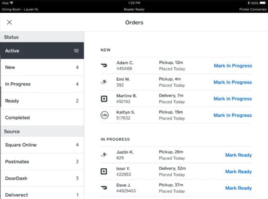This screenshot has width=268, height=199.
Task: Filter by Postmates source
Action: (x=42, y=162)
